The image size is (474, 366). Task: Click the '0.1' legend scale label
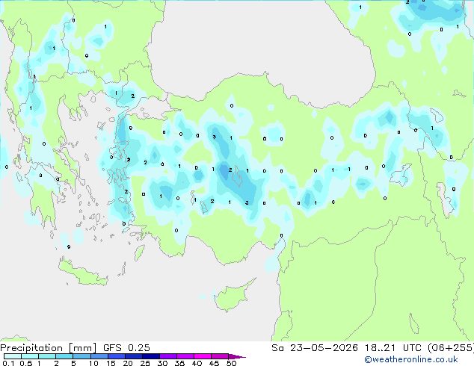8,363
